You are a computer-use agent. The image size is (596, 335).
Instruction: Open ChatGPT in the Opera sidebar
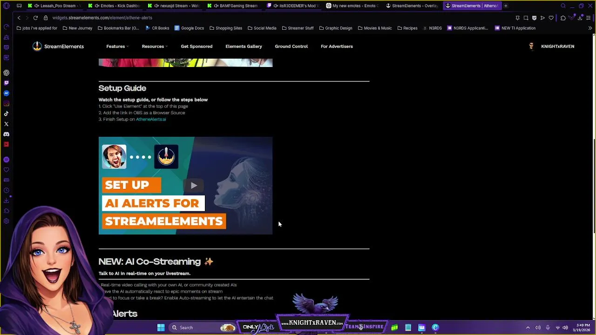6,73
